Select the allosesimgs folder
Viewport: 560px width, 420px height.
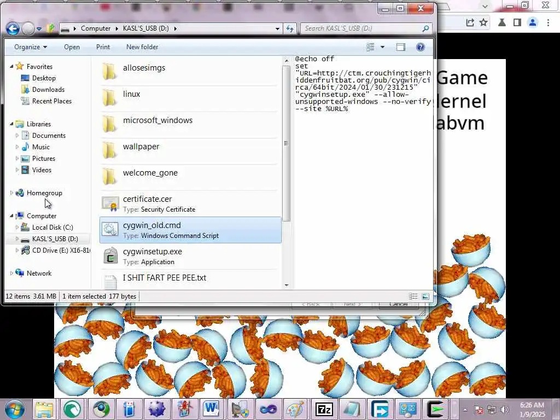(x=190, y=72)
